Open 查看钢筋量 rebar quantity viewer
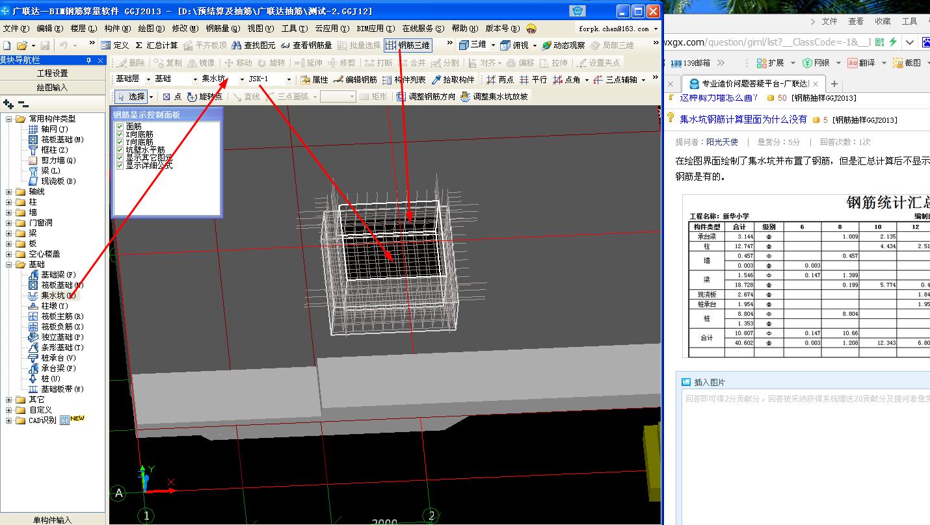The height and width of the screenshot is (525, 930). tap(306, 45)
